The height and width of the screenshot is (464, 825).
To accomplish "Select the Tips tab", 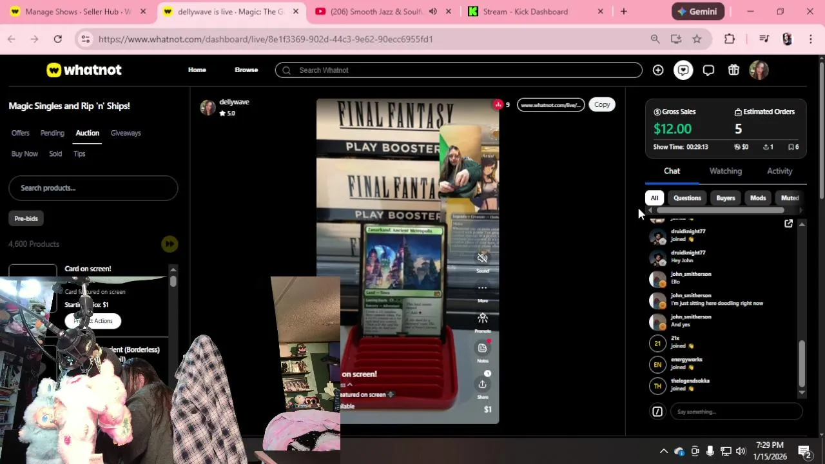I will coord(79,153).
